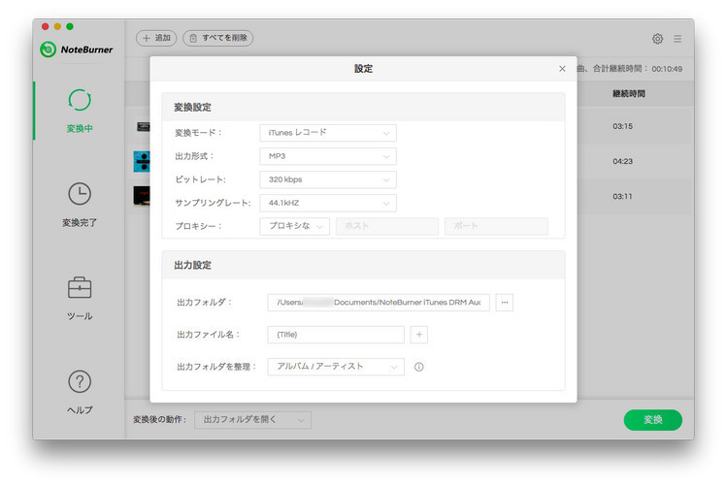Open the ツール toolbox section

pyautogui.click(x=80, y=299)
